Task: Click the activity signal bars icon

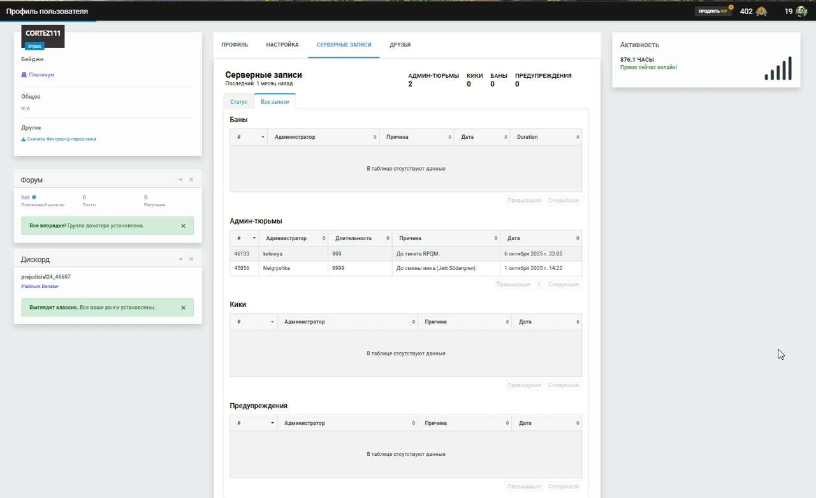Action: (778, 69)
